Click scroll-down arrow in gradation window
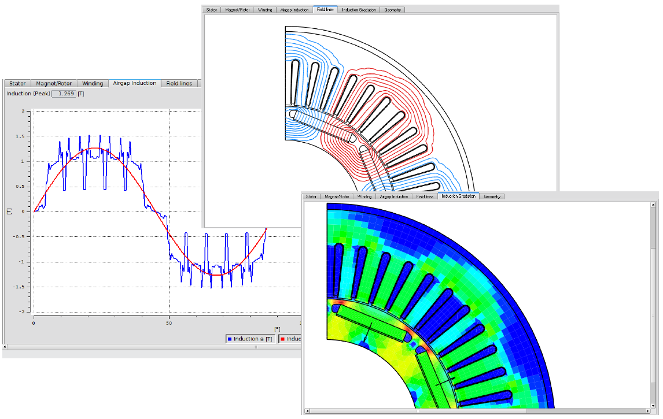Screen dimensions: 663x419 coord(654,406)
